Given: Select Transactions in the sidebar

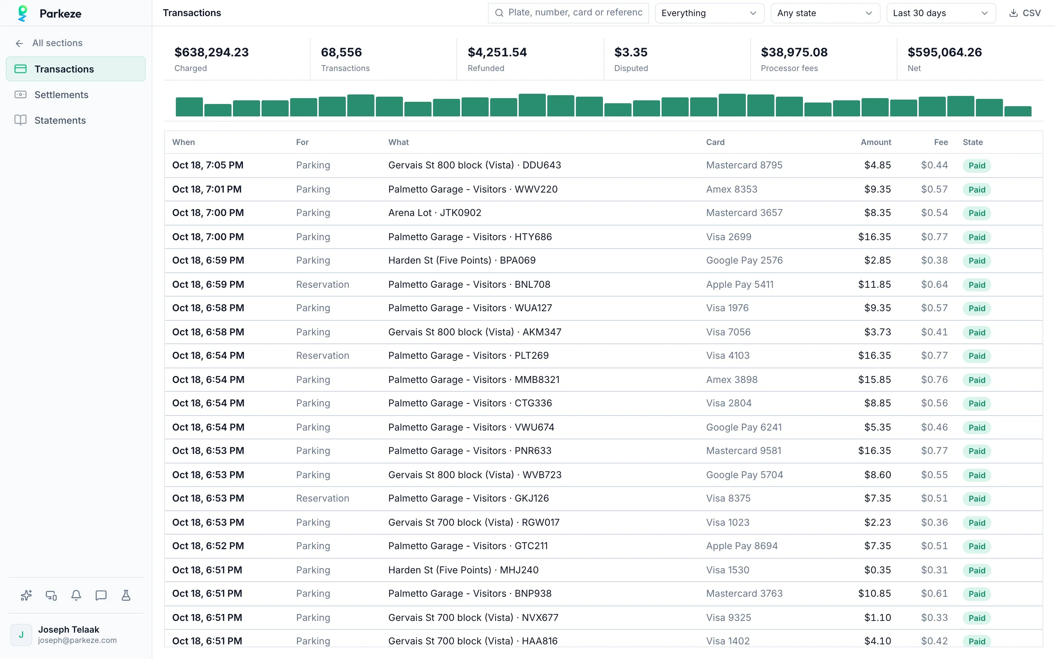Looking at the screenshot, I should [x=76, y=69].
